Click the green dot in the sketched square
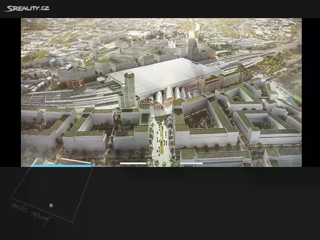This screenshot has height=240, width=320. (51, 205)
